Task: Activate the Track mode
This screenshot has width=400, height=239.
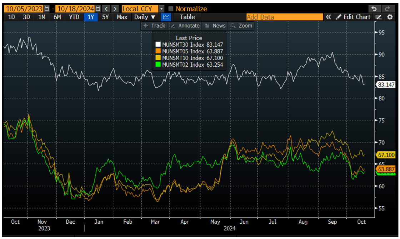Action: (x=154, y=25)
